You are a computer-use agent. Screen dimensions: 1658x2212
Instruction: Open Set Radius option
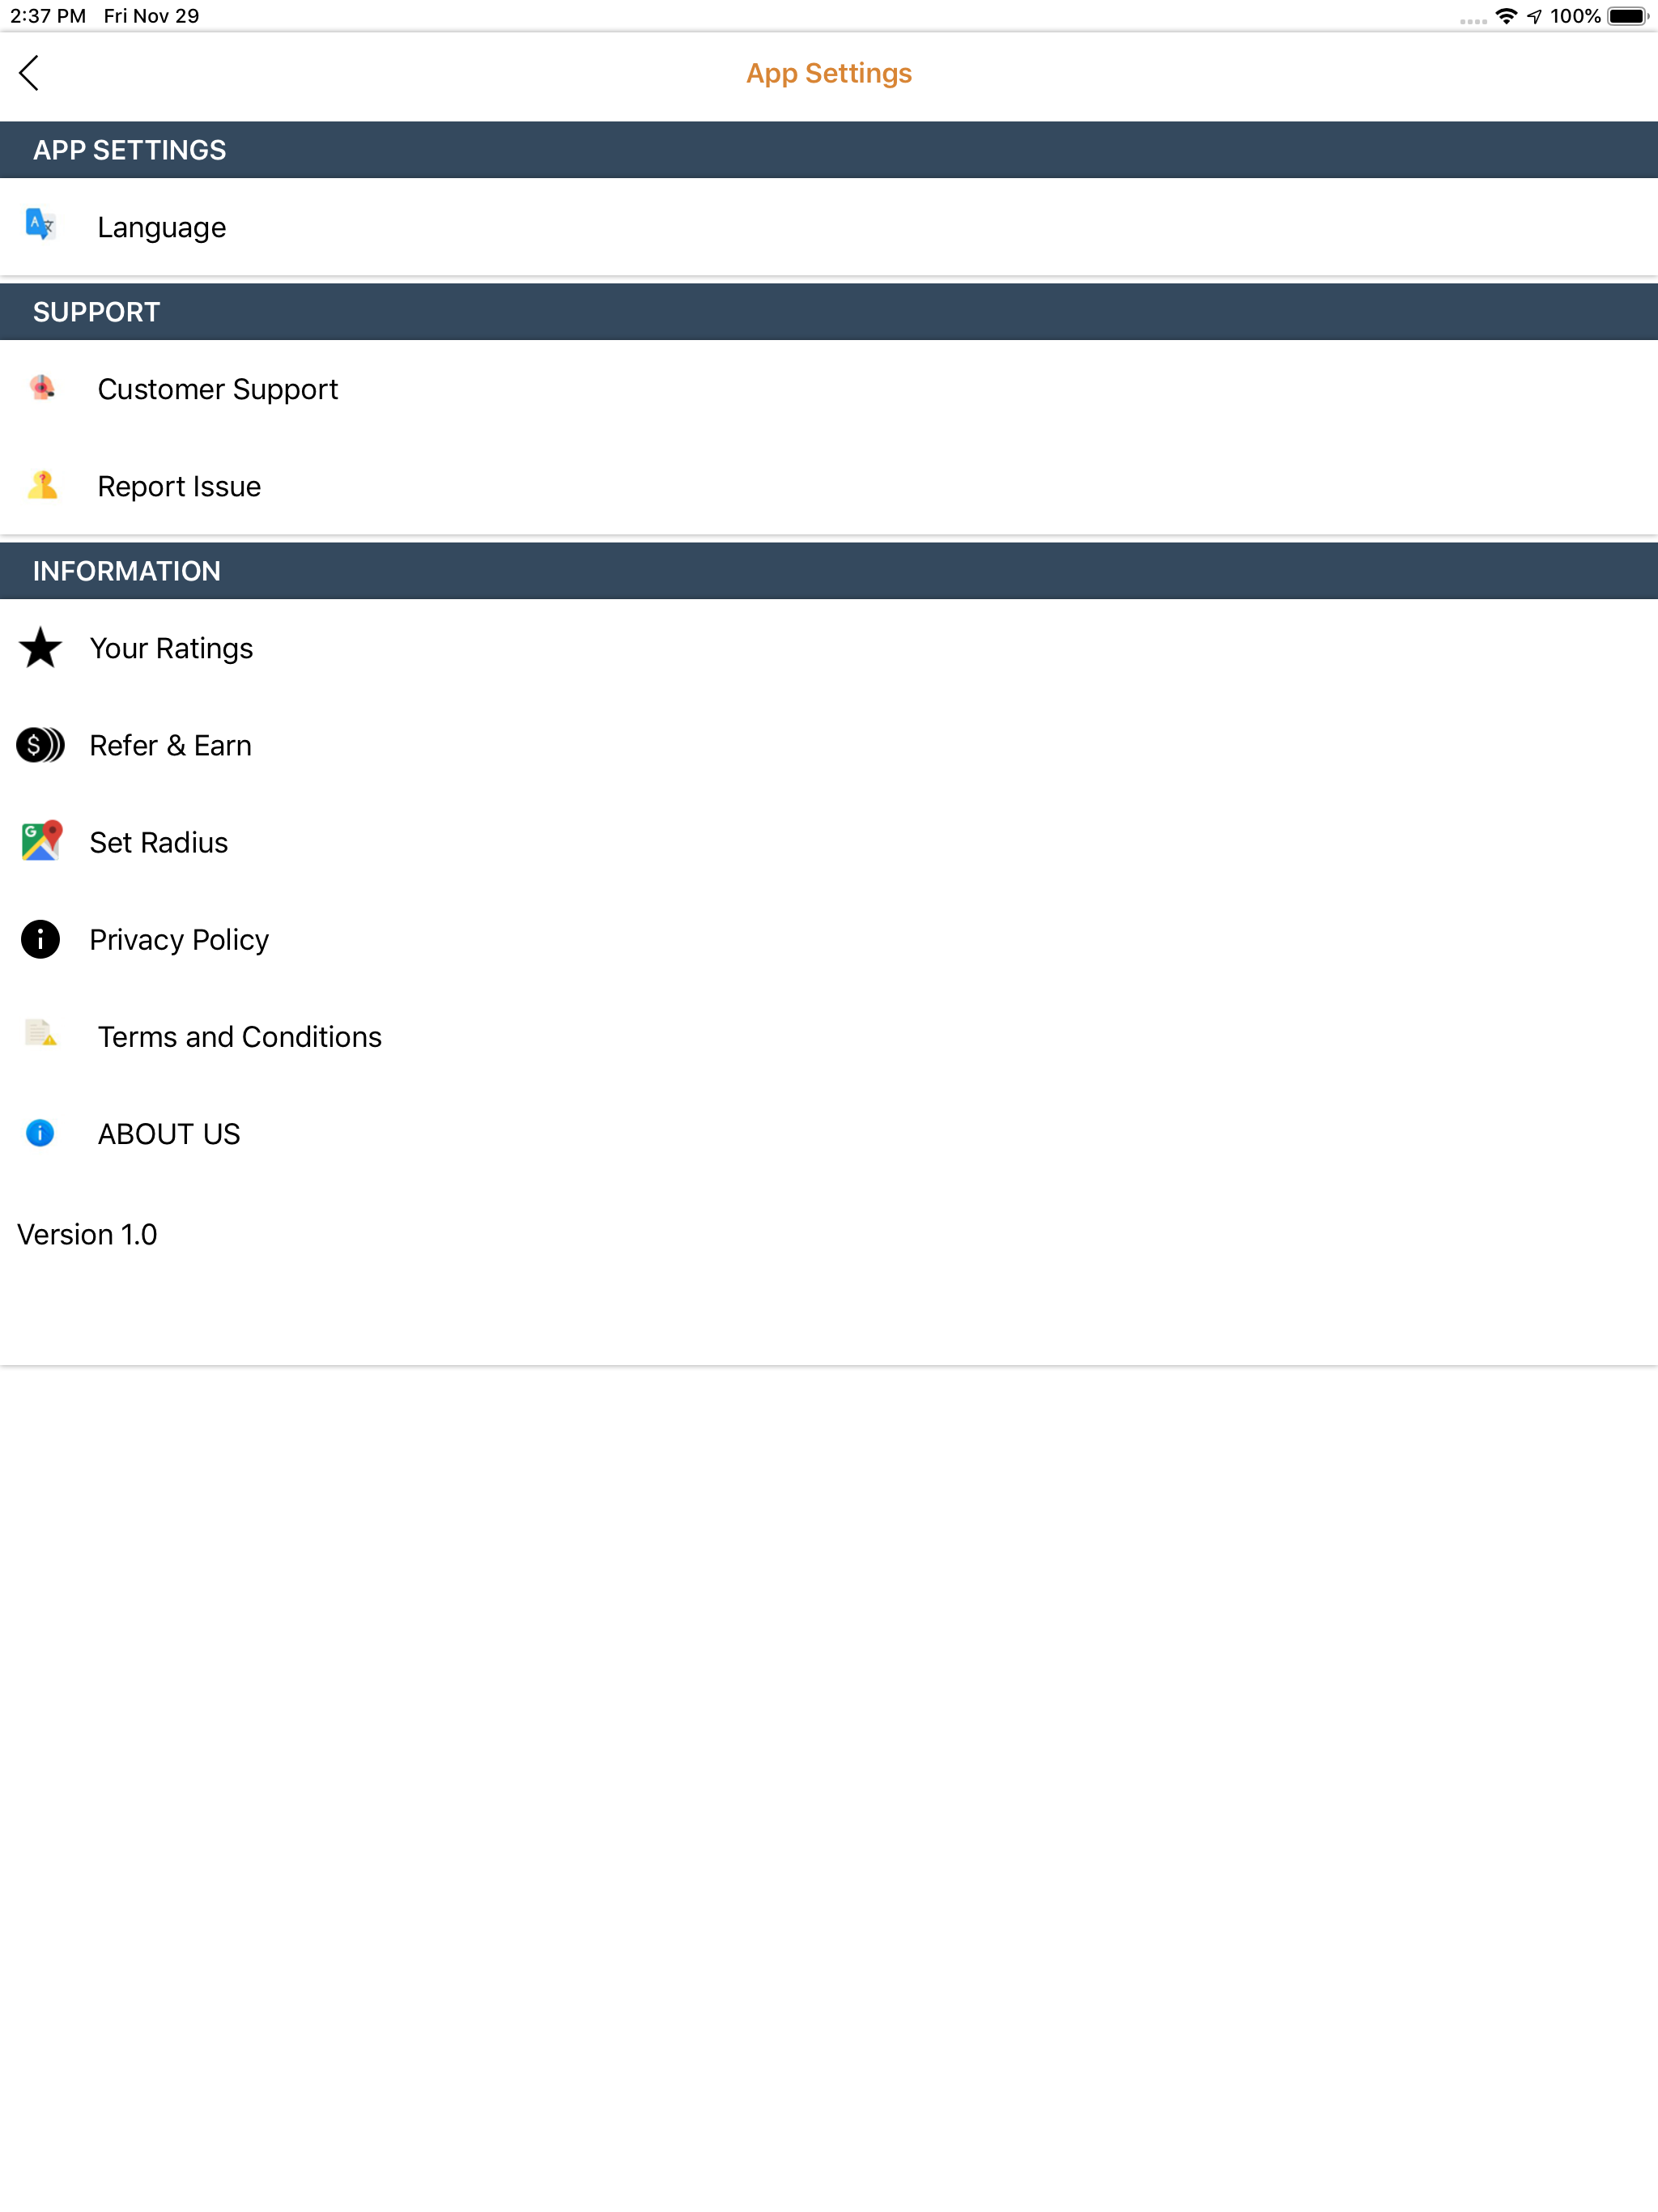point(159,843)
